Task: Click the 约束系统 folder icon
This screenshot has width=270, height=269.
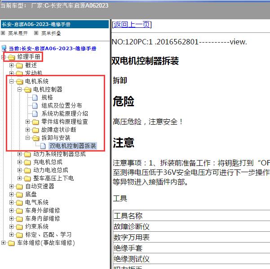Action: pos(19,227)
